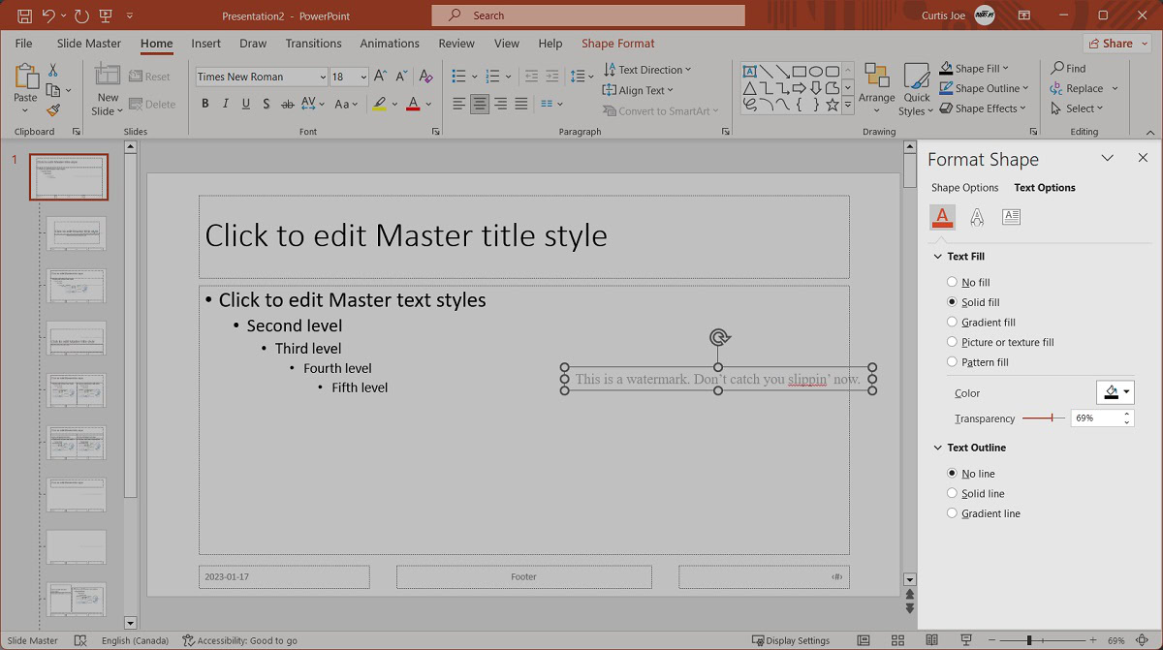Click the Share button
Screen dimensions: 1163x650
tap(1116, 44)
